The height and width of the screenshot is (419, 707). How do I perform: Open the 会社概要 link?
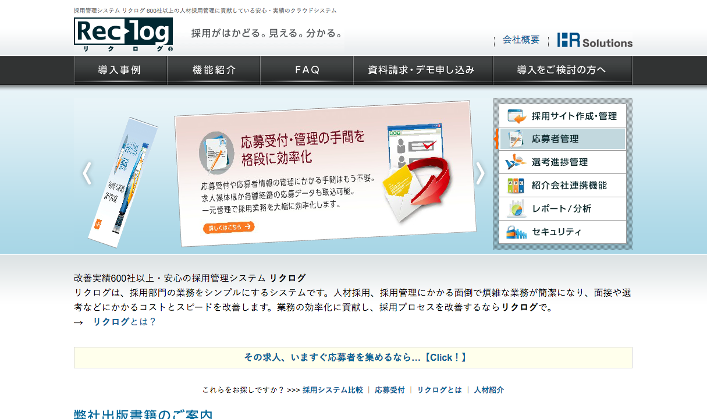click(521, 40)
